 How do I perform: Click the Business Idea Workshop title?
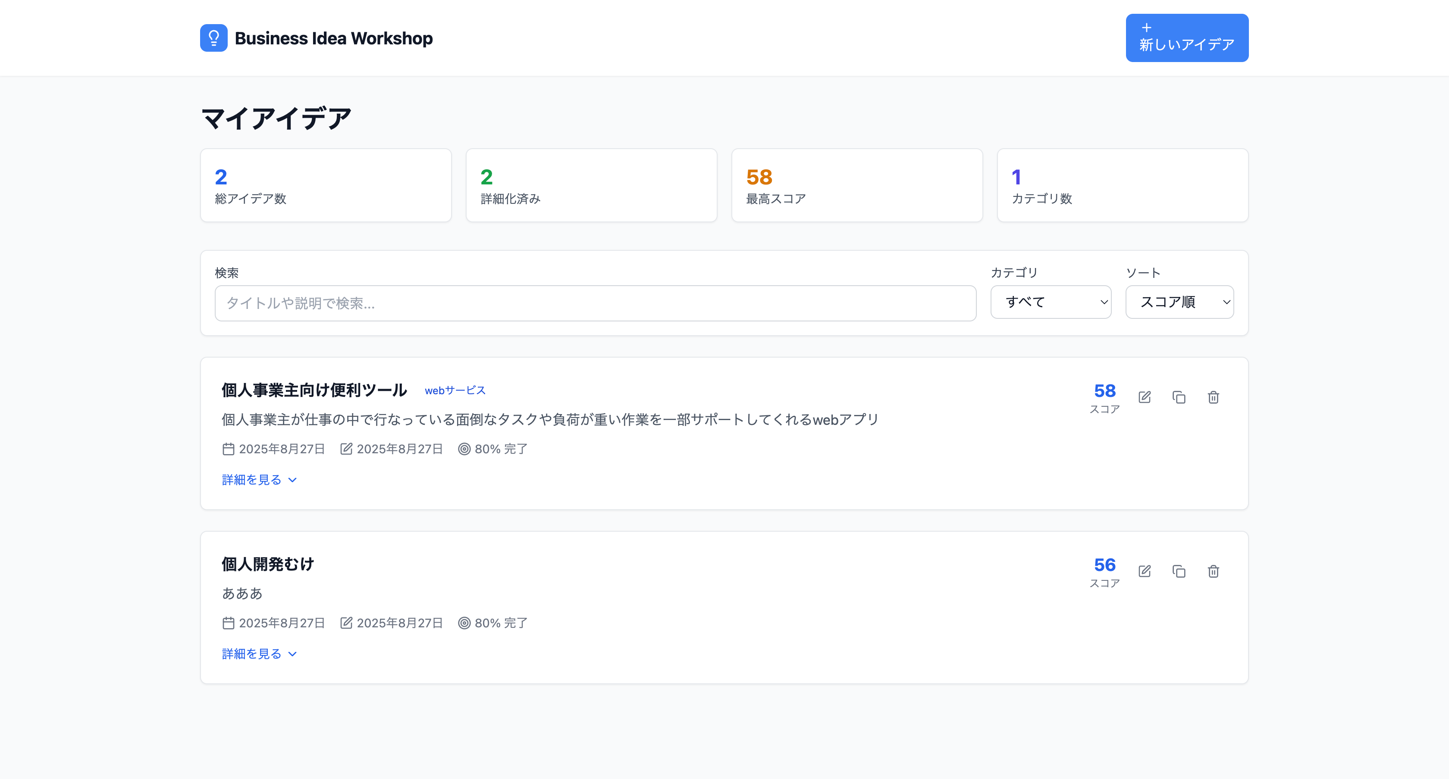pyautogui.click(x=333, y=38)
